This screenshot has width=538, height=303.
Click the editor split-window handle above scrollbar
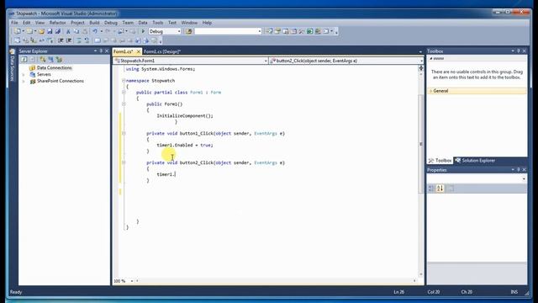click(x=420, y=68)
